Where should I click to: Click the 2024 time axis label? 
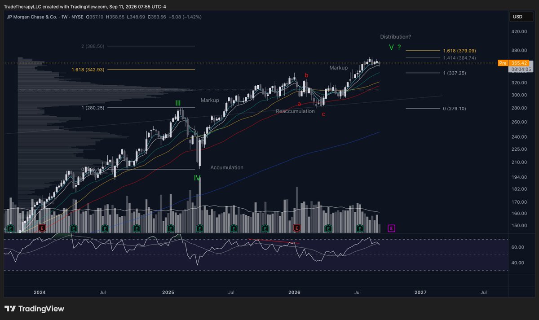(40, 292)
